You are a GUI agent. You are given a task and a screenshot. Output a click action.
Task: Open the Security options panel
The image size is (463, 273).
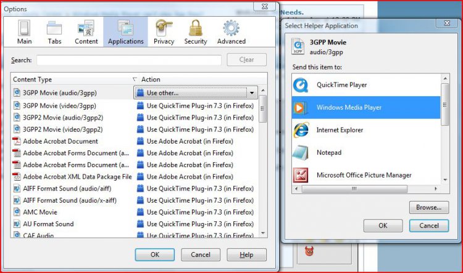click(196, 32)
